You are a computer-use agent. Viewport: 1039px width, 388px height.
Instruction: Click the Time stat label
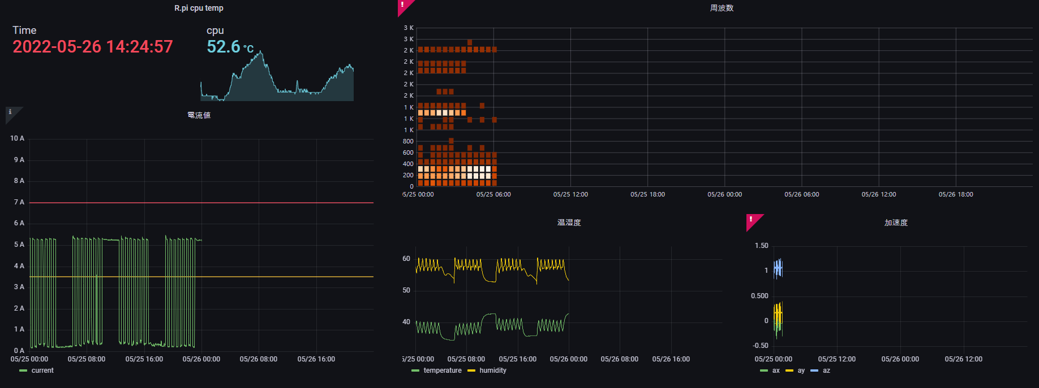(24, 30)
